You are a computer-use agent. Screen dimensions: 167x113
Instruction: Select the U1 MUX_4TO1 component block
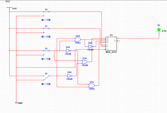111,44
